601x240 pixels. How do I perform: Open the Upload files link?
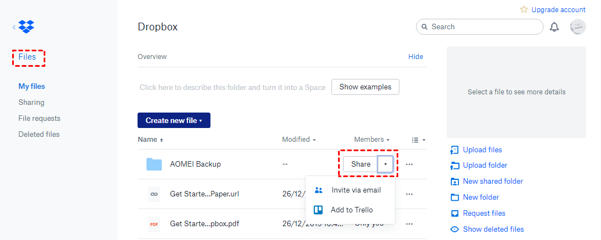[482, 150]
